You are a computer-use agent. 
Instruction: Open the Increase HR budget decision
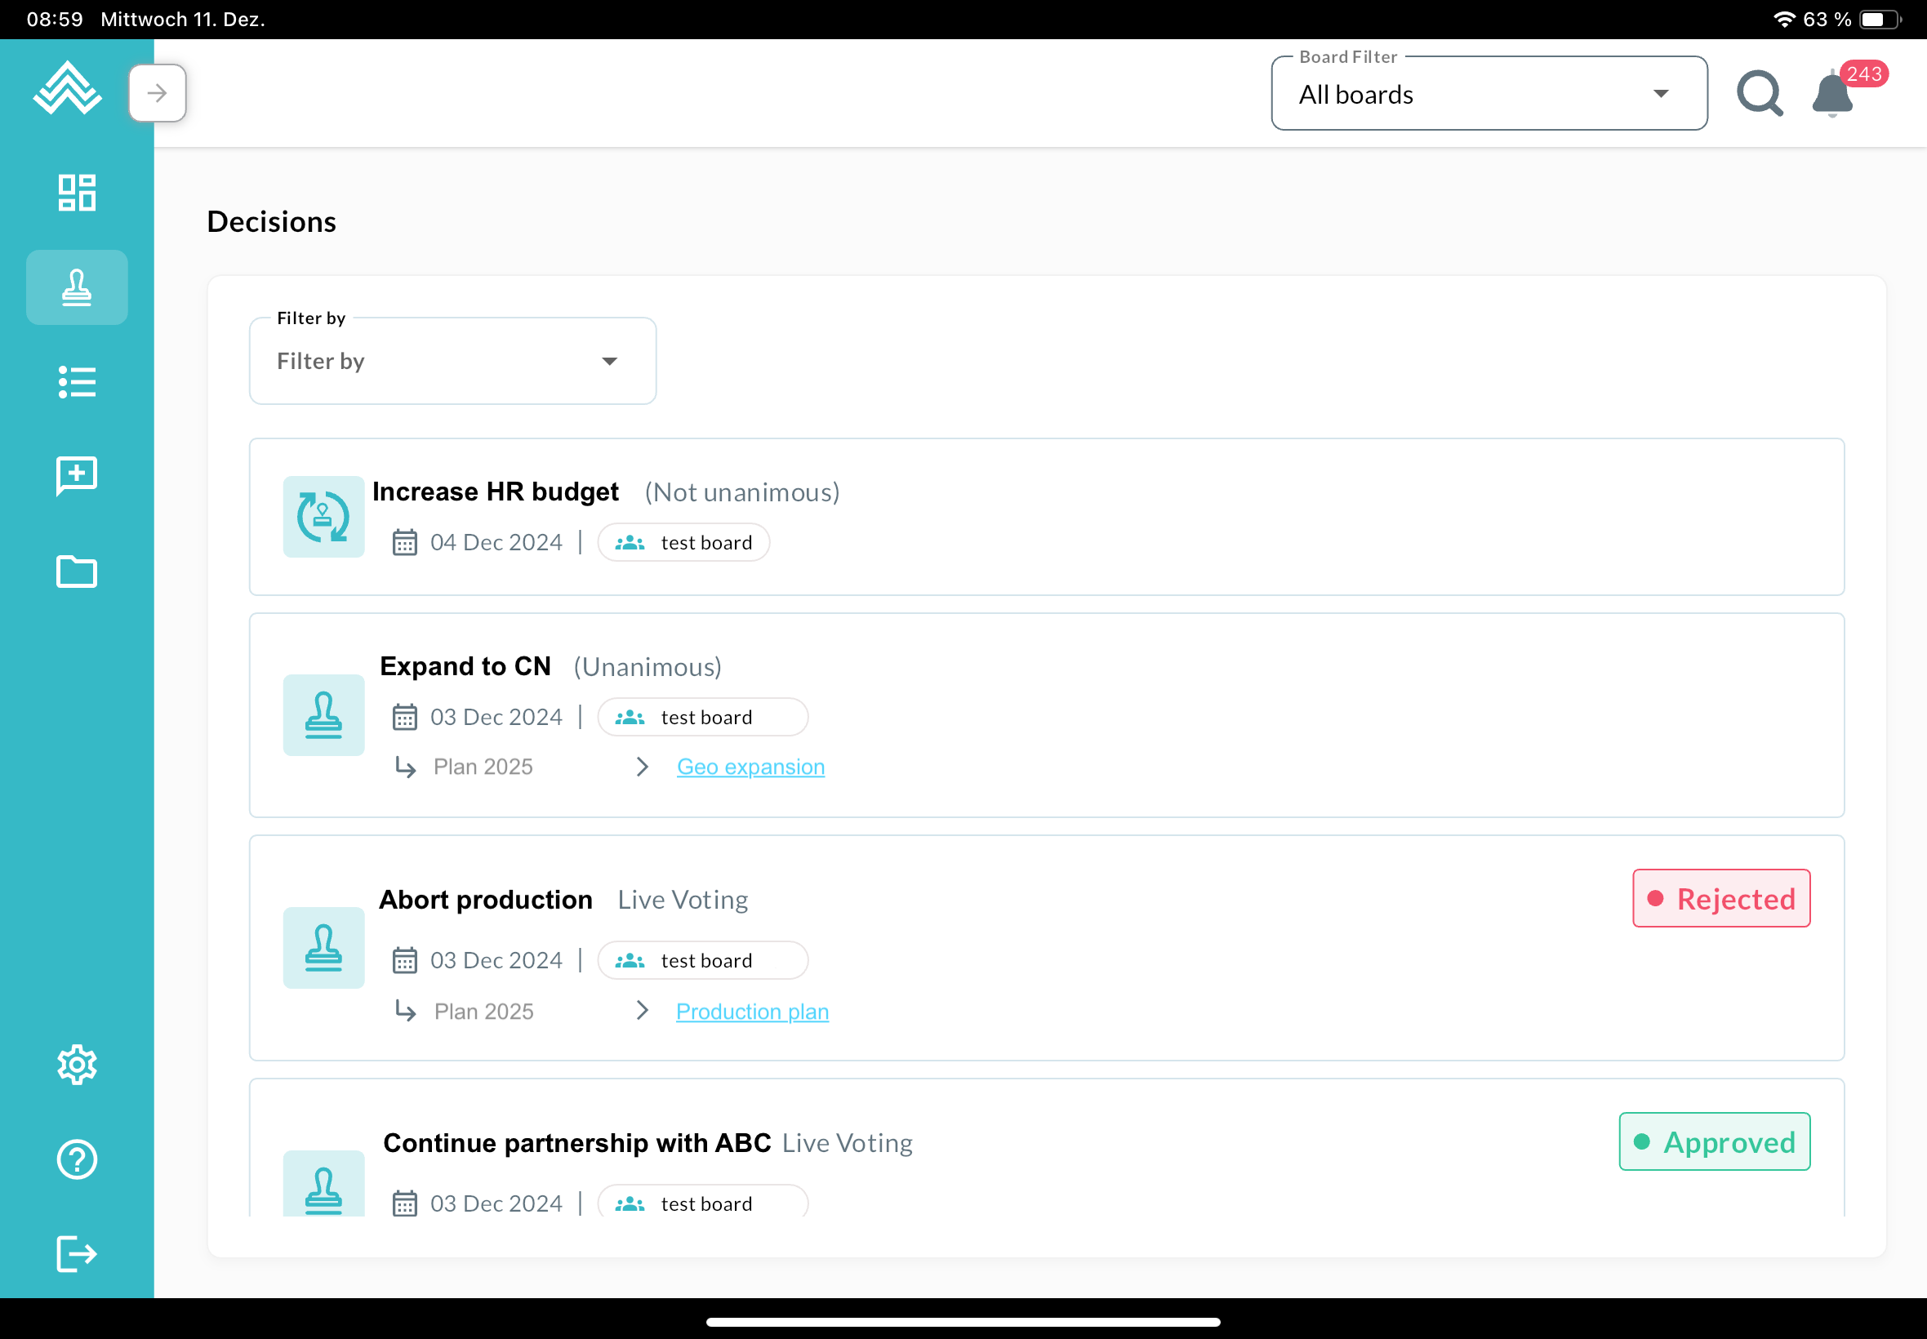coord(495,492)
